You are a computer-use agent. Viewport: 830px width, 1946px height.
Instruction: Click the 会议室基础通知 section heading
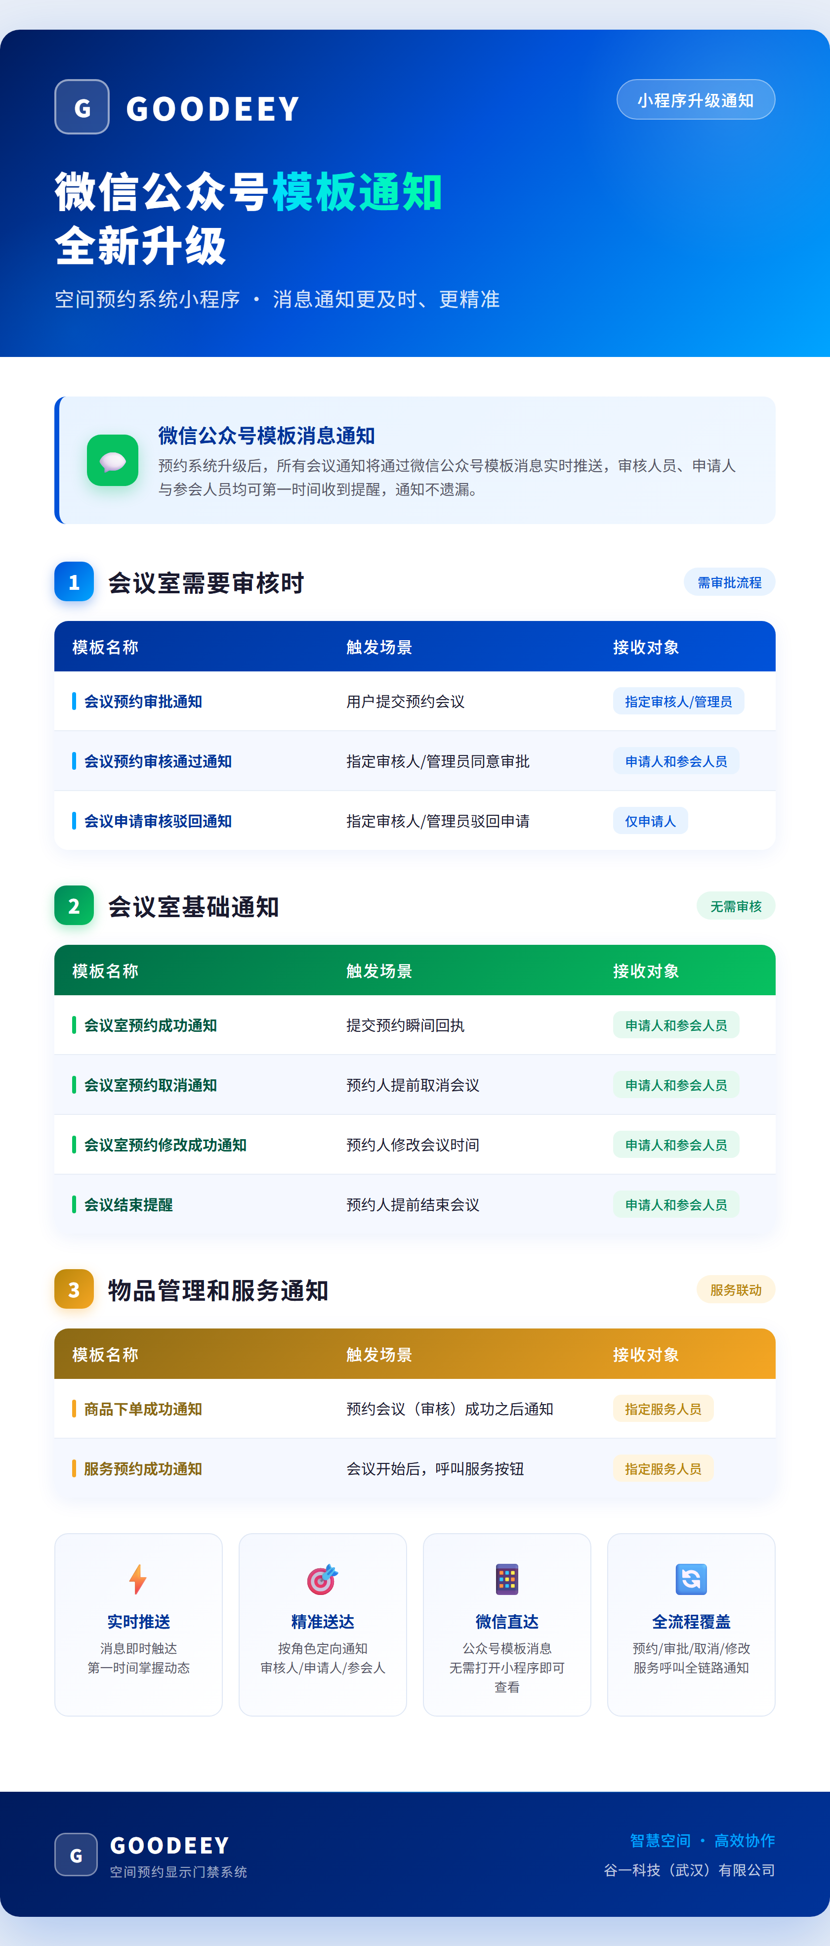pos(193,906)
